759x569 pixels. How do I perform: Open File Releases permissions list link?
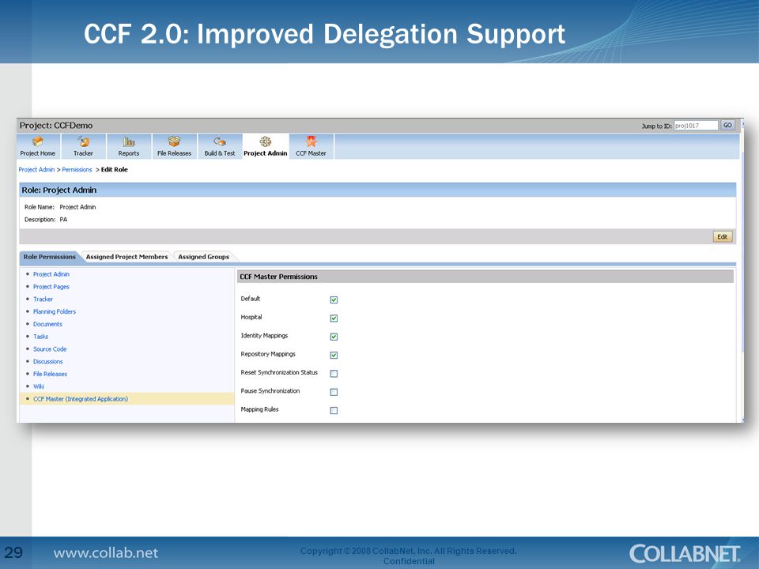51,375
